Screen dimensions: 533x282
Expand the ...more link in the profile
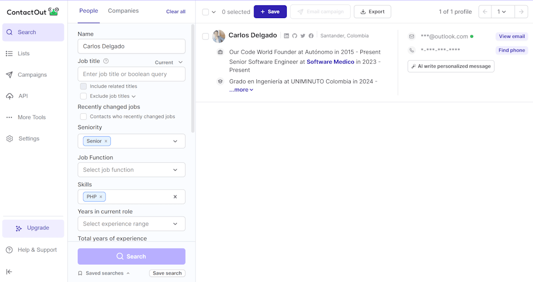click(241, 90)
